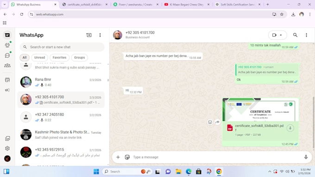
Task: Open WhatsApp Settings gear icon
Action: click(x=7, y=148)
